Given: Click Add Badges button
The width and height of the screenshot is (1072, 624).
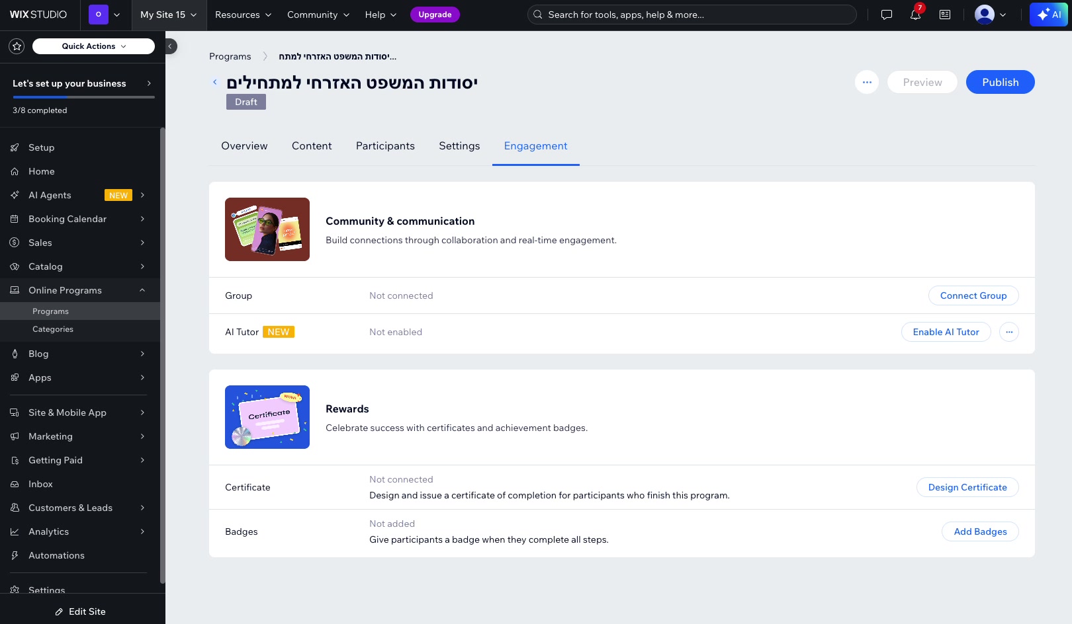Looking at the screenshot, I should tap(980, 531).
